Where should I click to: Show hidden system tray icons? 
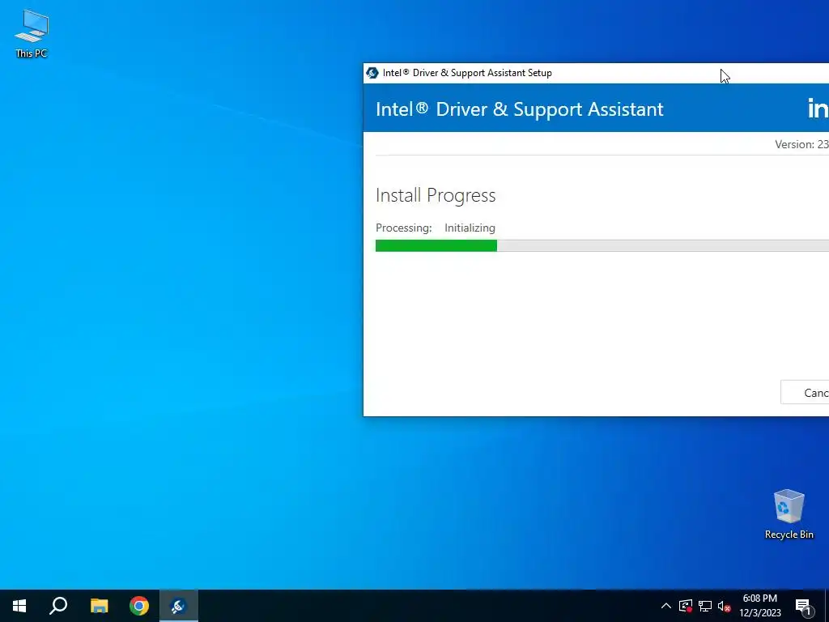click(x=666, y=606)
